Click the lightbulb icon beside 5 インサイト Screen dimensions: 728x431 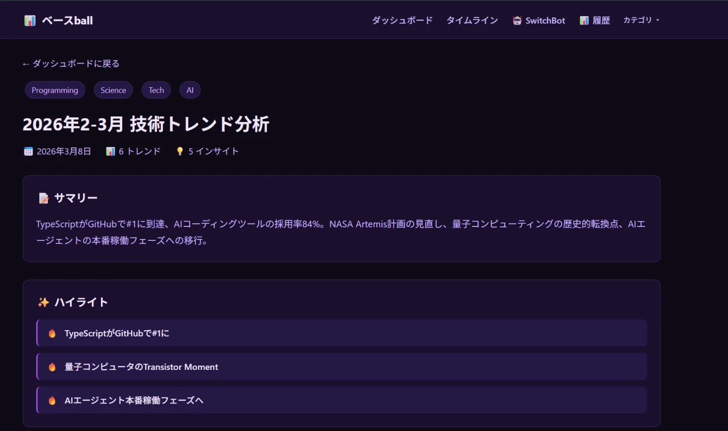tap(180, 151)
